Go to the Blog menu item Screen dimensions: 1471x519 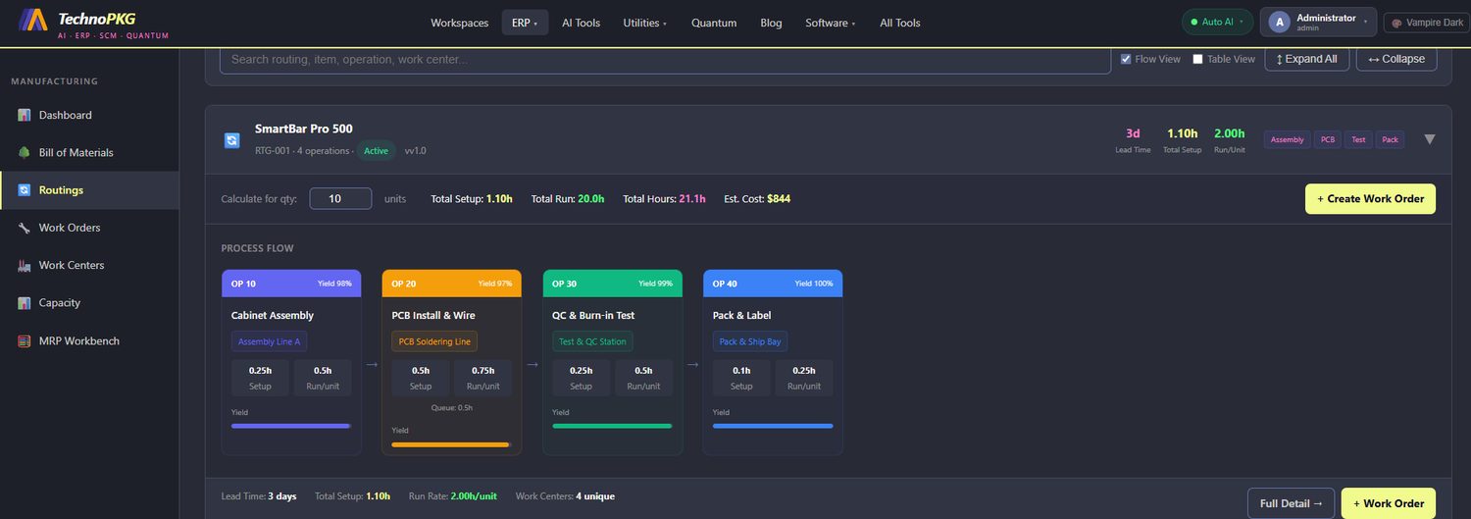pyautogui.click(x=771, y=23)
